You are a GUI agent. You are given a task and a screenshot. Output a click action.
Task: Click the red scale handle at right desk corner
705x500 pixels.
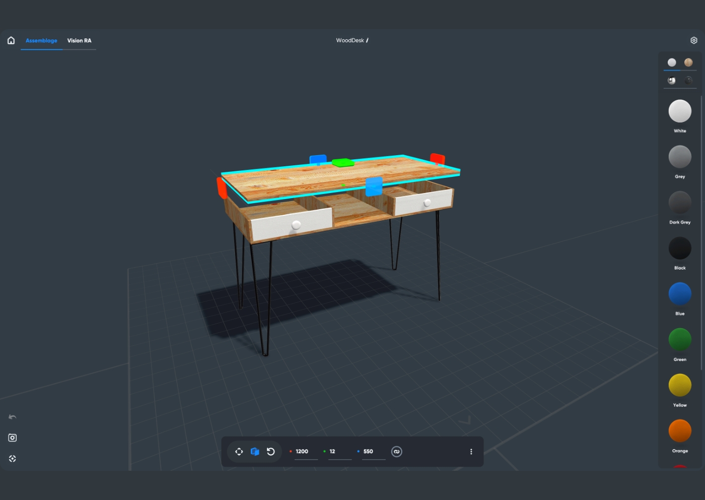click(437, 159)
